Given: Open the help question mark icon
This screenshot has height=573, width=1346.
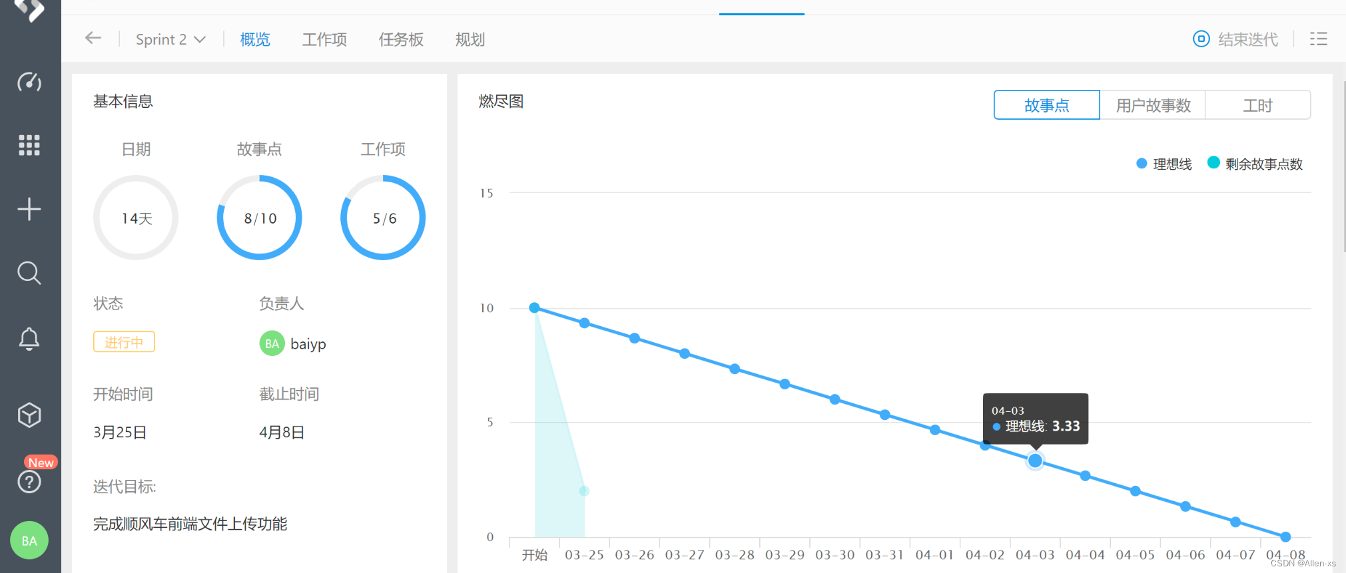Looking at the screenshot, I should tap(29, 481).
